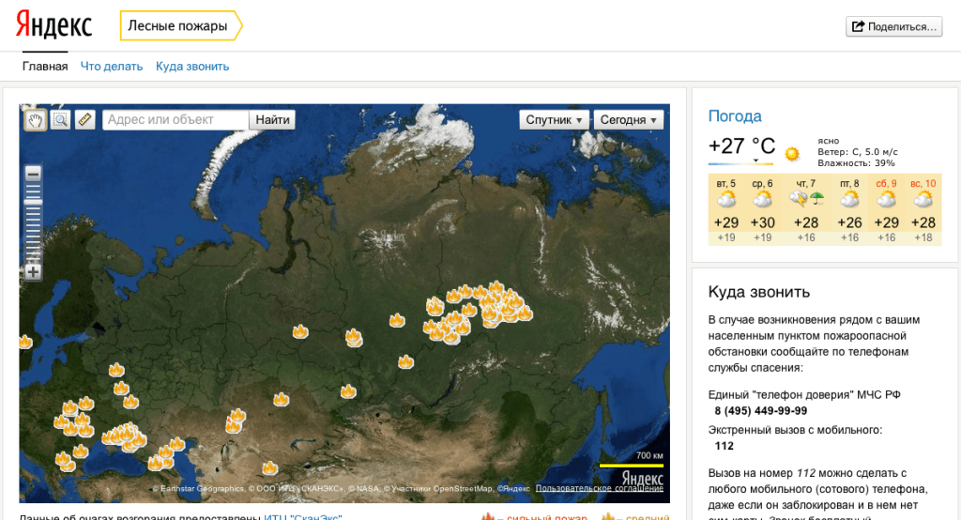This screenshot has width=961, height=520.
Task: Open the Пользовательское соглашение link
Action: click(x=599, y=488)
